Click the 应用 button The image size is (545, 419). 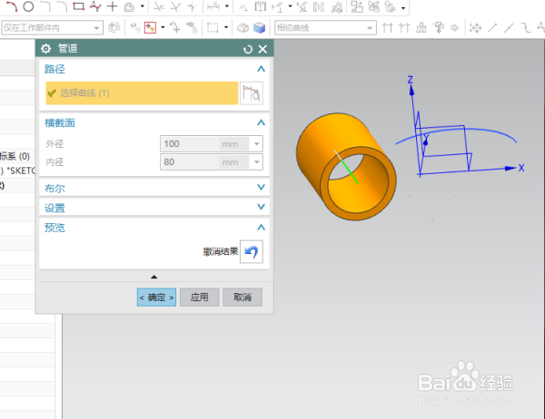coord(200,297)
